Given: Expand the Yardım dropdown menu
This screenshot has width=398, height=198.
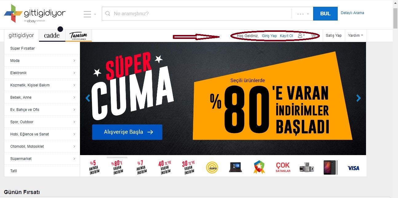Looking at the screenshot, I should (x=356, y=36).
